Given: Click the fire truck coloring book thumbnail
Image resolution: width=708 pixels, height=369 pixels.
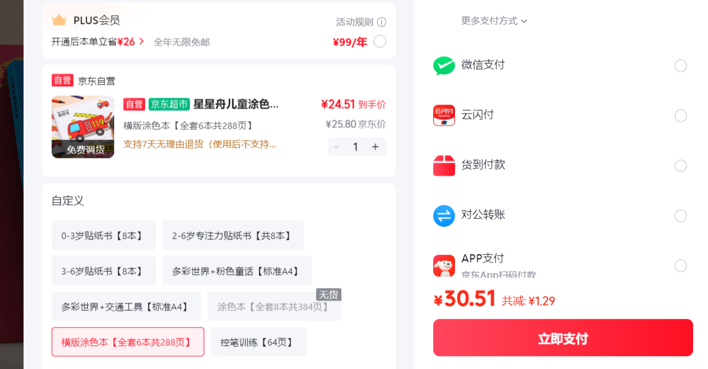Looking at the screenshot, I should pos(83,127).
